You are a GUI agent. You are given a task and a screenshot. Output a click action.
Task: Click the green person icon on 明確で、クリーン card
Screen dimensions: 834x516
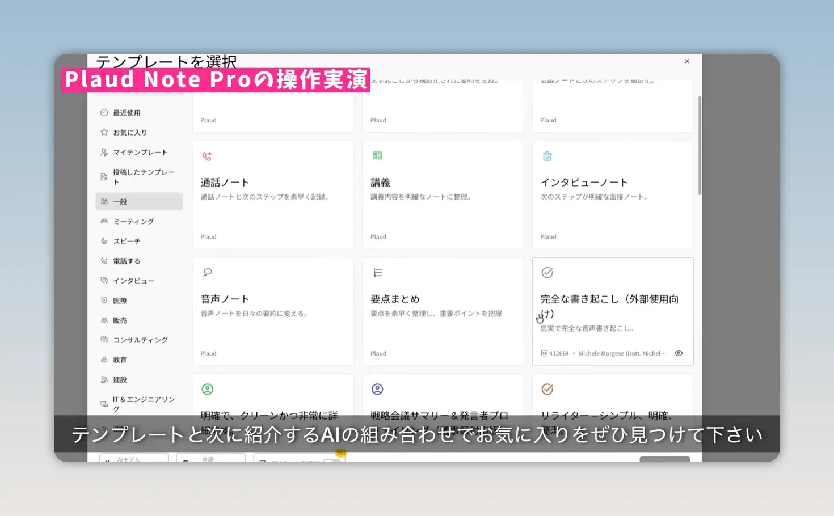[207, 389]
